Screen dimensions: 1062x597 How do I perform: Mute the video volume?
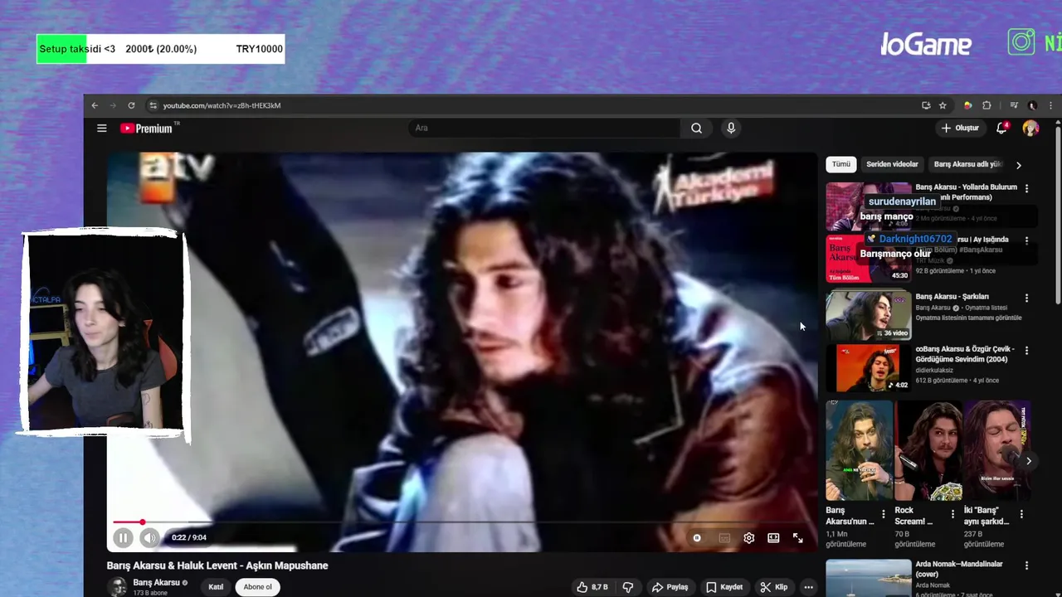coord(149,537)
